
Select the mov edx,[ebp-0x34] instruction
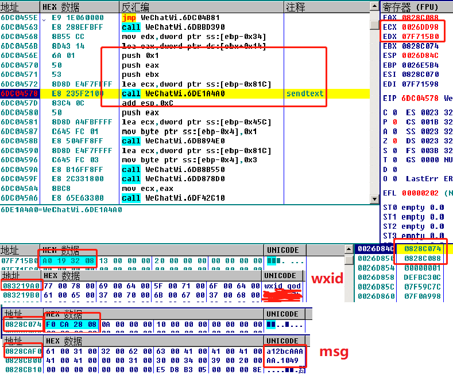click(194, 37)
